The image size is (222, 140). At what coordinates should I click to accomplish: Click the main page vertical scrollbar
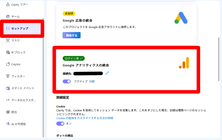tap(219, 59)
